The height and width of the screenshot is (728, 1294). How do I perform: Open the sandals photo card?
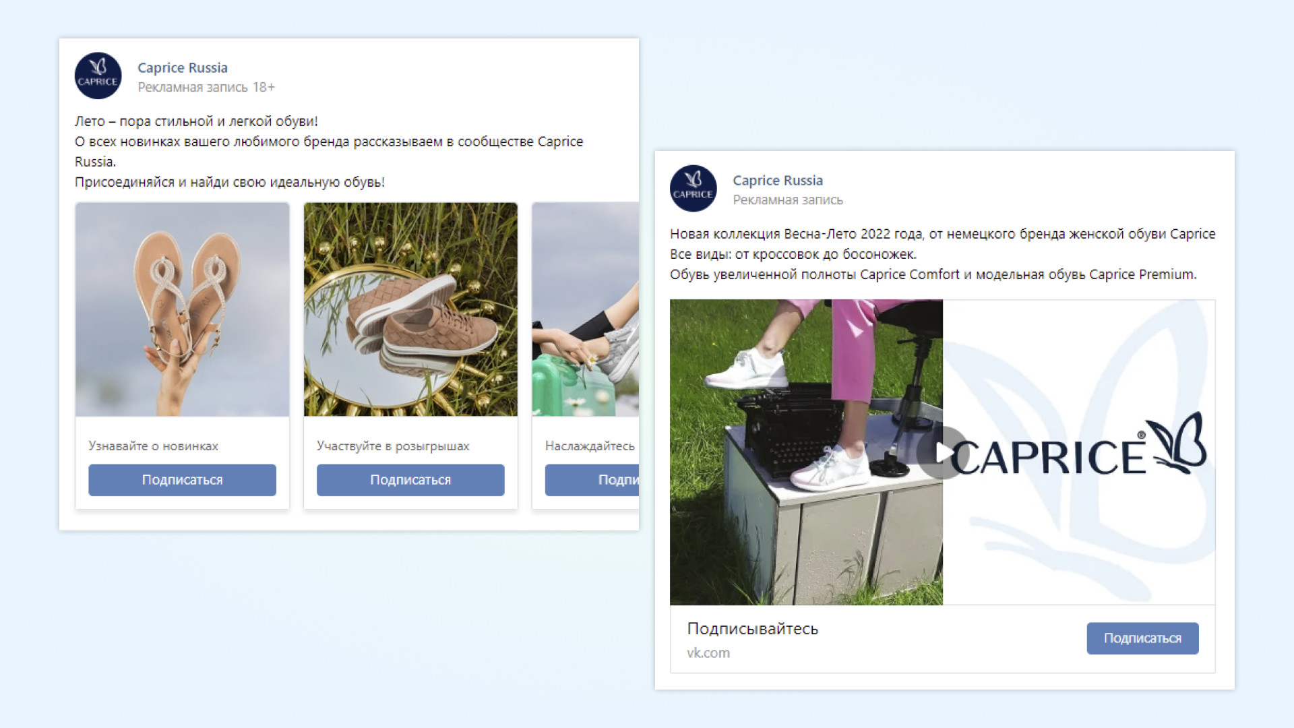(x=182, y=309)
